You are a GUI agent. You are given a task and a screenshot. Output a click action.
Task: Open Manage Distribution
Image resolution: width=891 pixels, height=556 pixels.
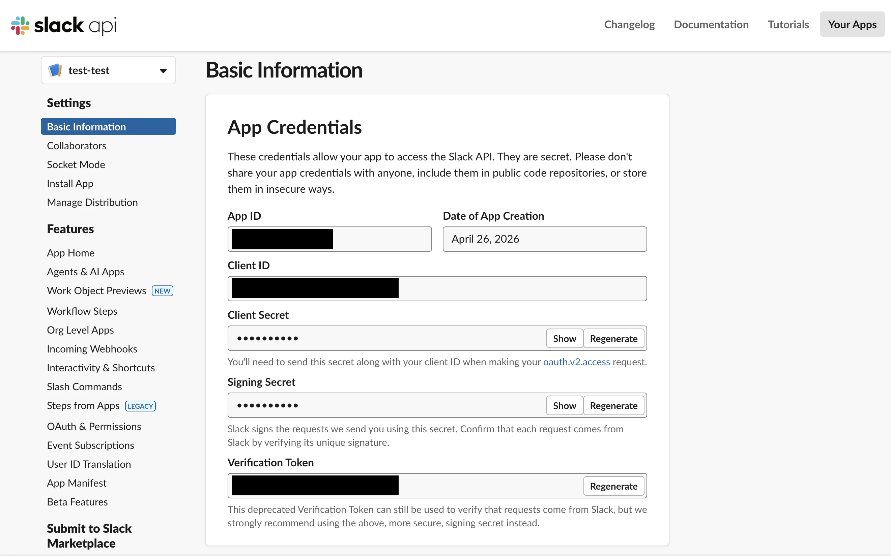click(92, 202)
